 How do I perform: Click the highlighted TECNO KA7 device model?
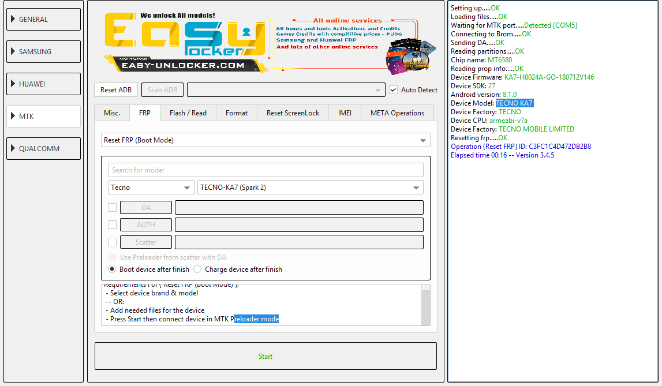point(515,103)
